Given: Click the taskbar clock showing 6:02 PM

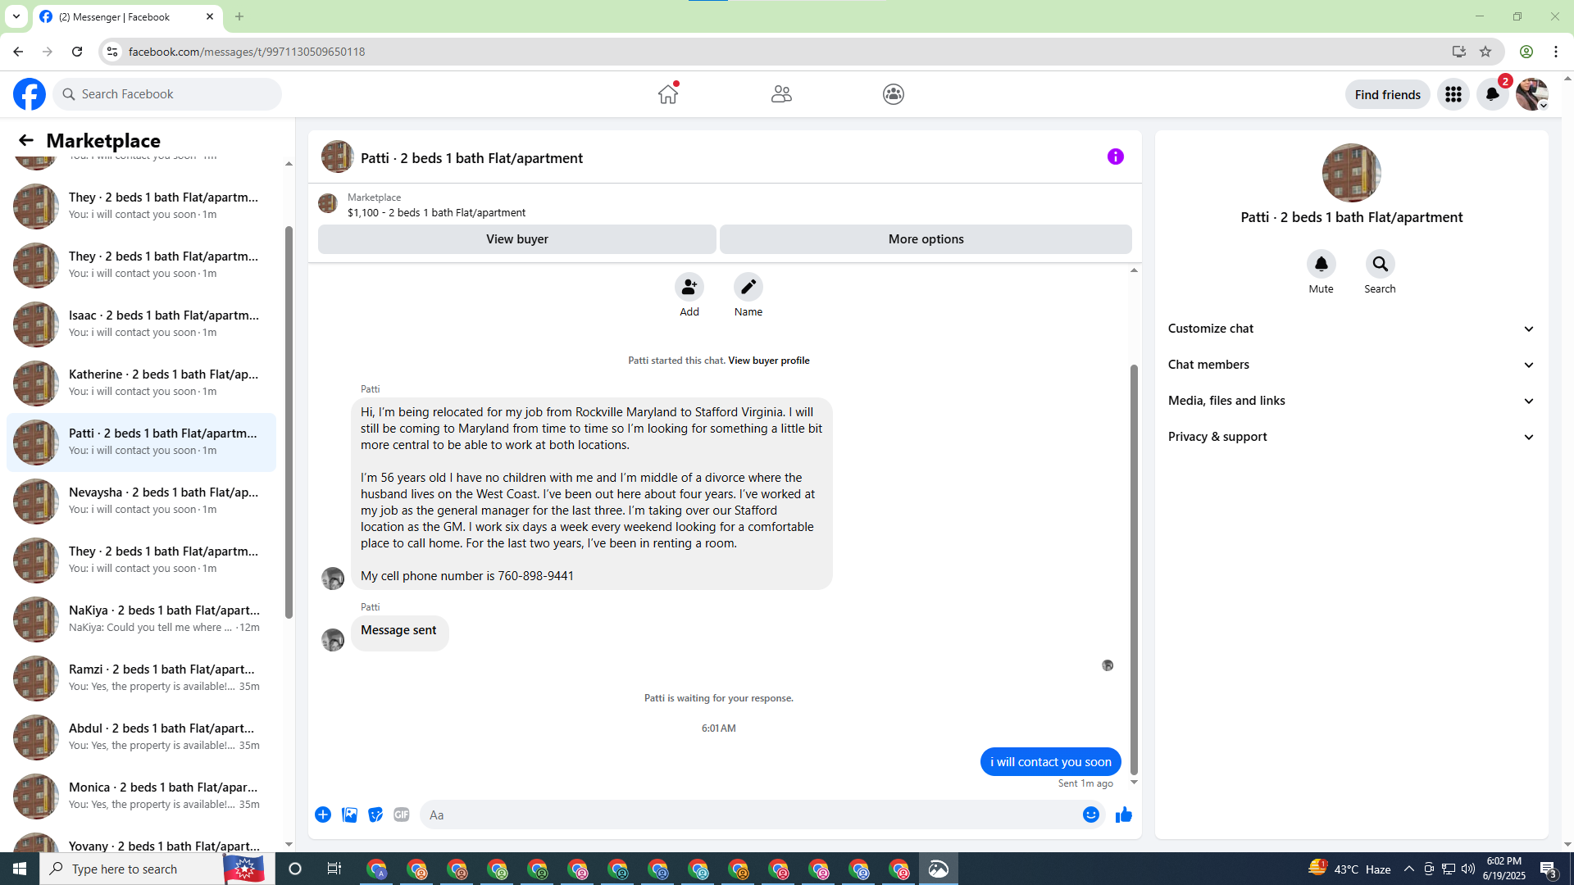Looking at the screenshot, I should (1504, 869).
